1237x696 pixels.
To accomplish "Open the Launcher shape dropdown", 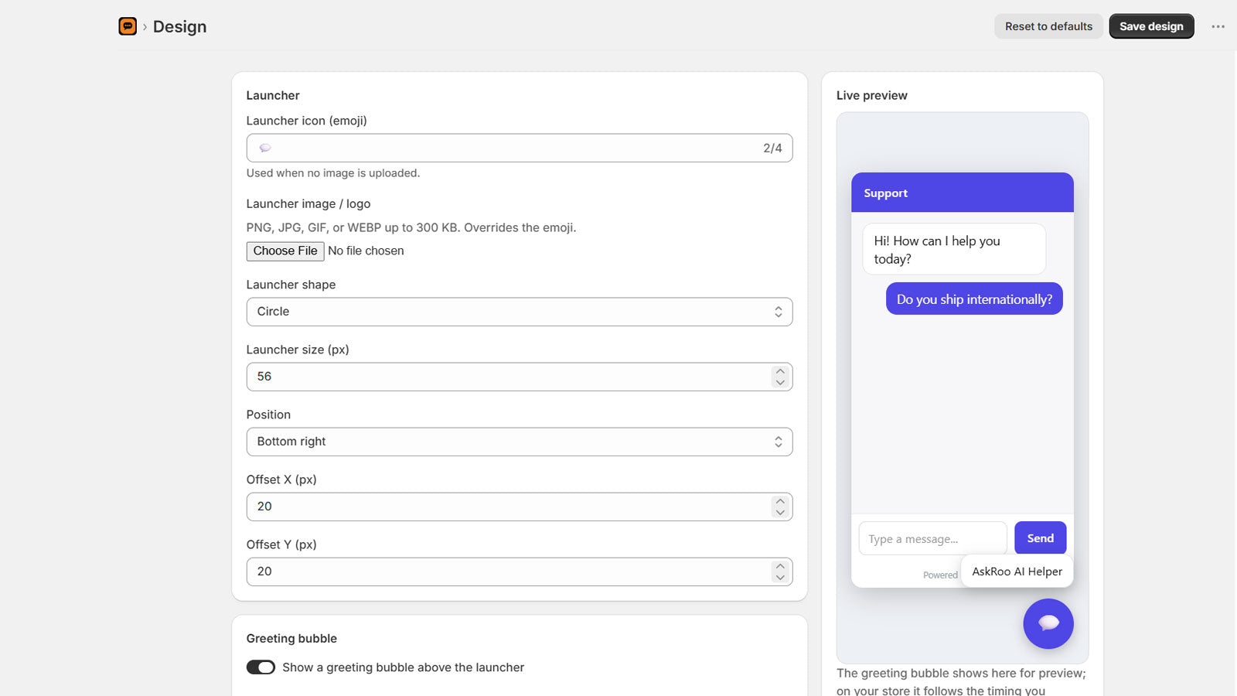I will 520,312.
